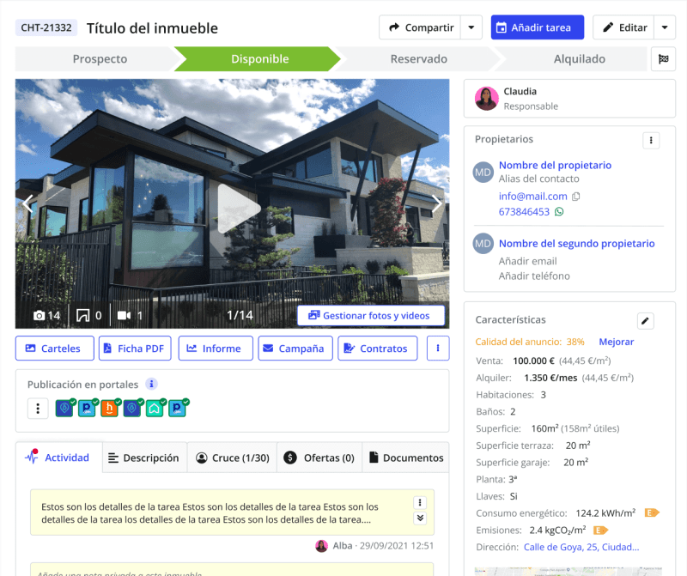Open the Ficha PDF button
This screenshot has width=687, height=576.
coord(135,349)
